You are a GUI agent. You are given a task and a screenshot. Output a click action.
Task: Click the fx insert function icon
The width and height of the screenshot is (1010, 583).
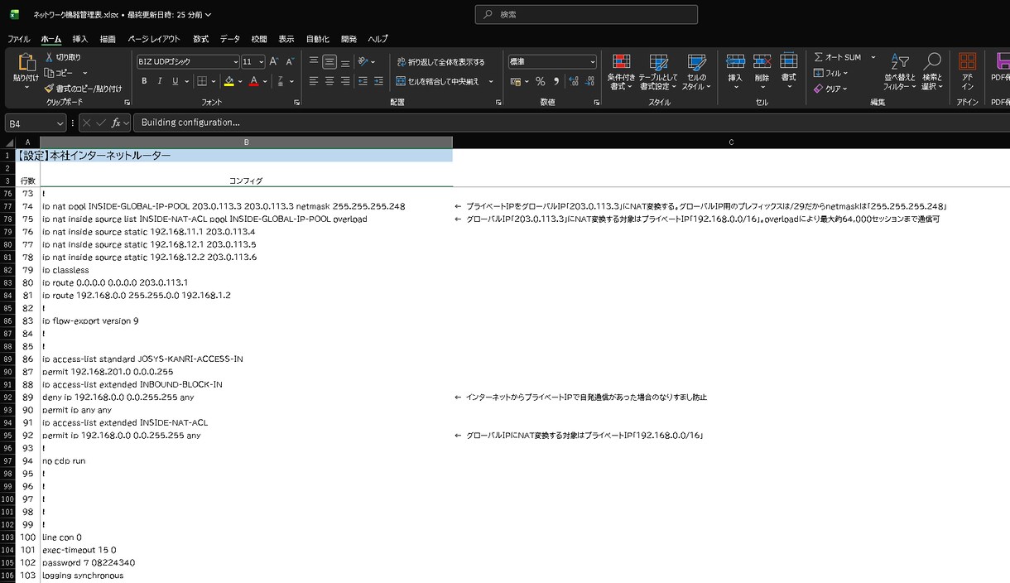click(117, 123)
